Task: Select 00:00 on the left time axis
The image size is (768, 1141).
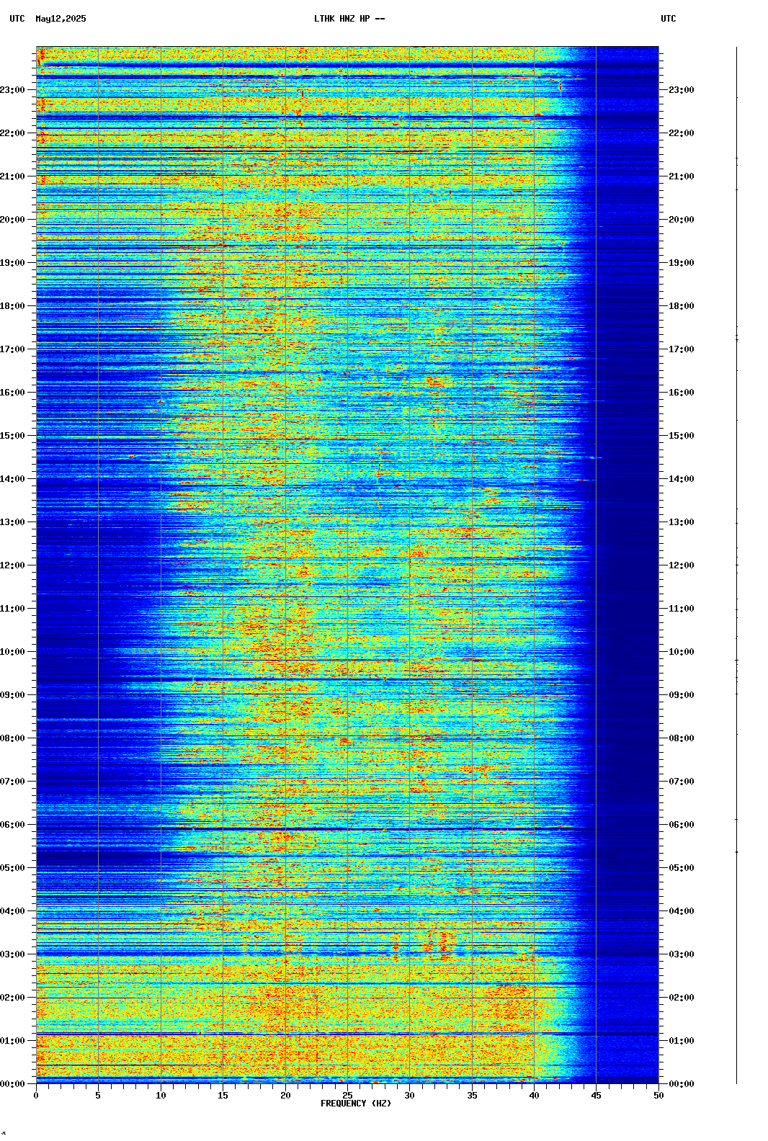Action: (12, 1084)
